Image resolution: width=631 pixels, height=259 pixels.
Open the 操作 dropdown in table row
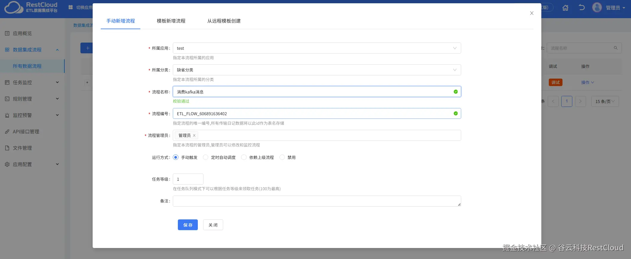coord(588,82)
